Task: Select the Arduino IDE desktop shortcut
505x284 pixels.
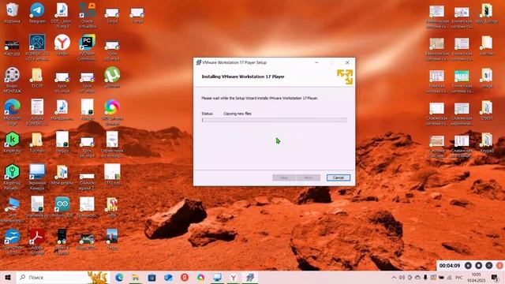Action: pyautogui.click(x=62, y=207)
